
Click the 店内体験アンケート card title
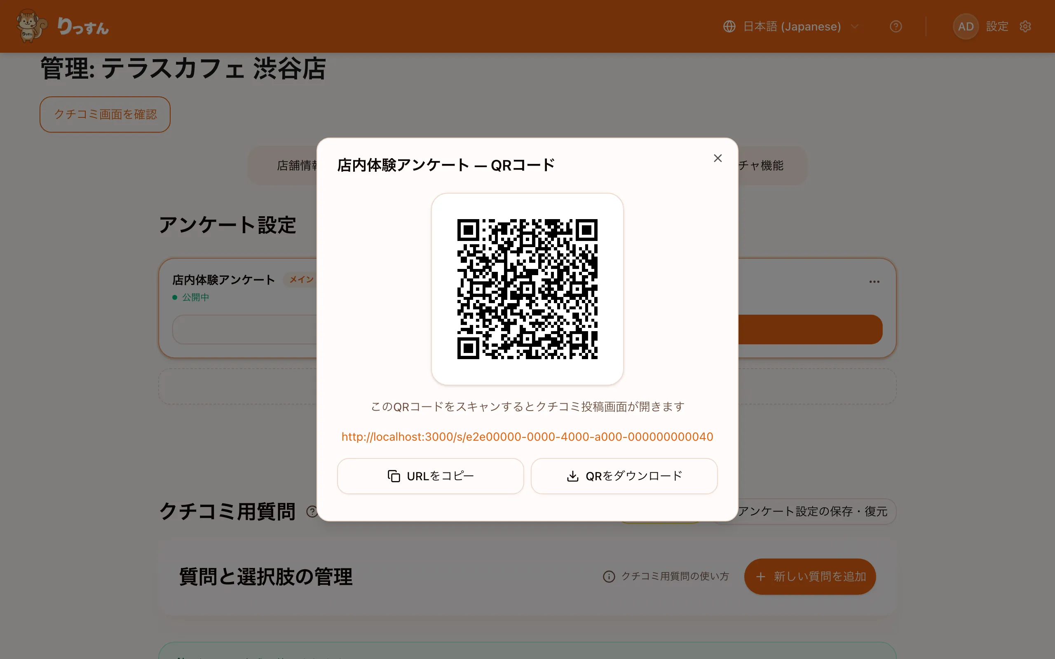coord(224,280)
